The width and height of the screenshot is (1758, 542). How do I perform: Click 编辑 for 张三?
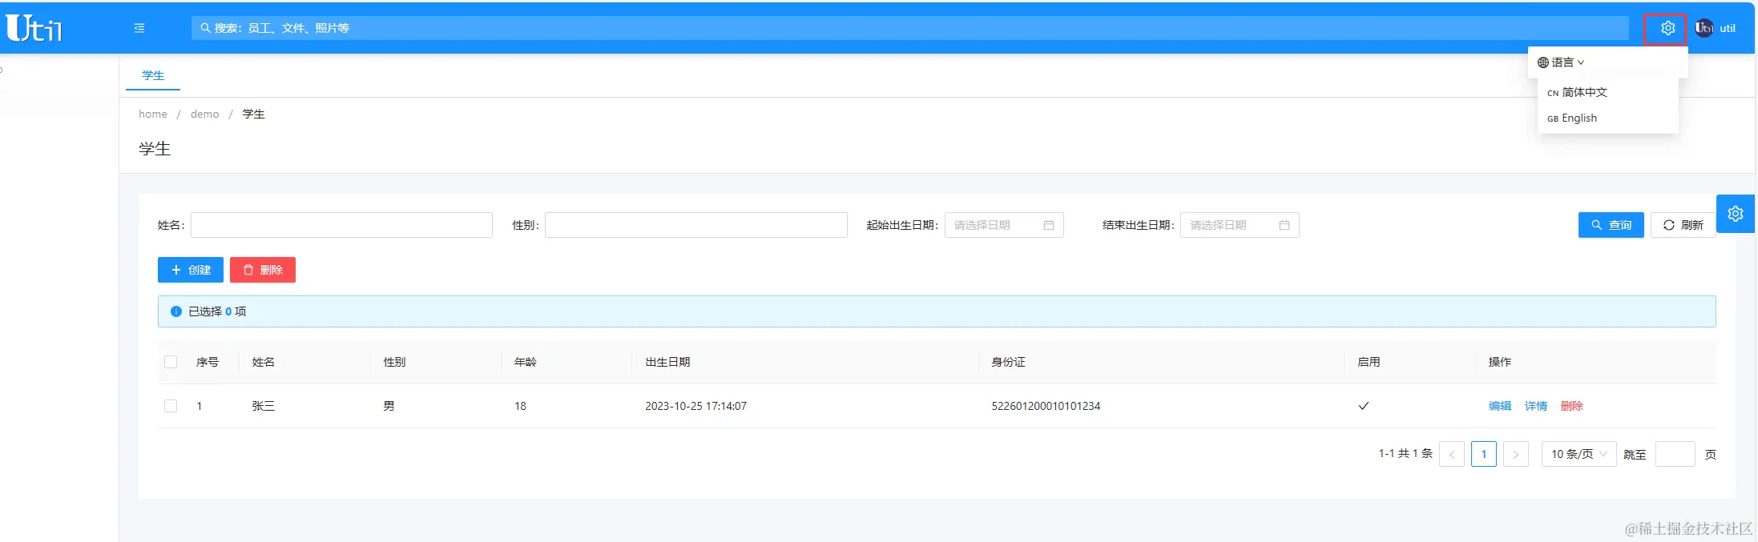(x=1500, y=406)
